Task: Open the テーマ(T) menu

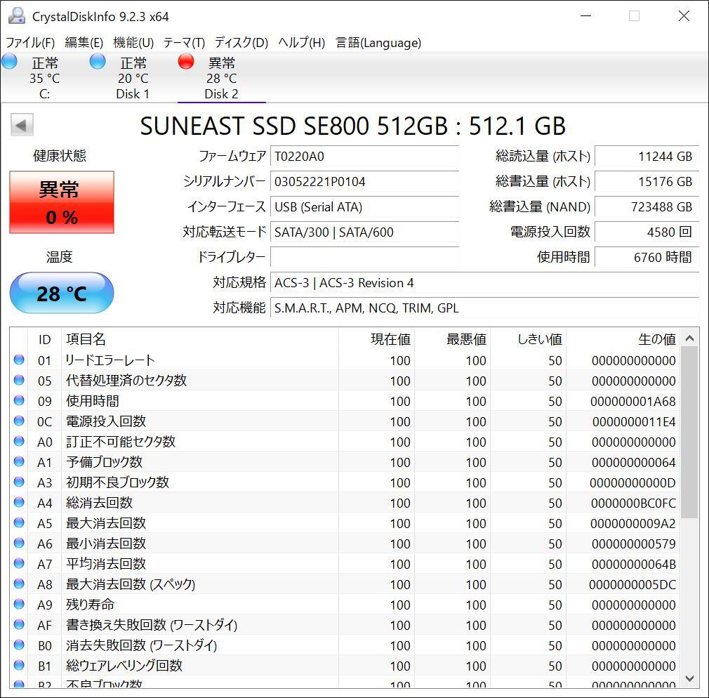Action: 184,43
